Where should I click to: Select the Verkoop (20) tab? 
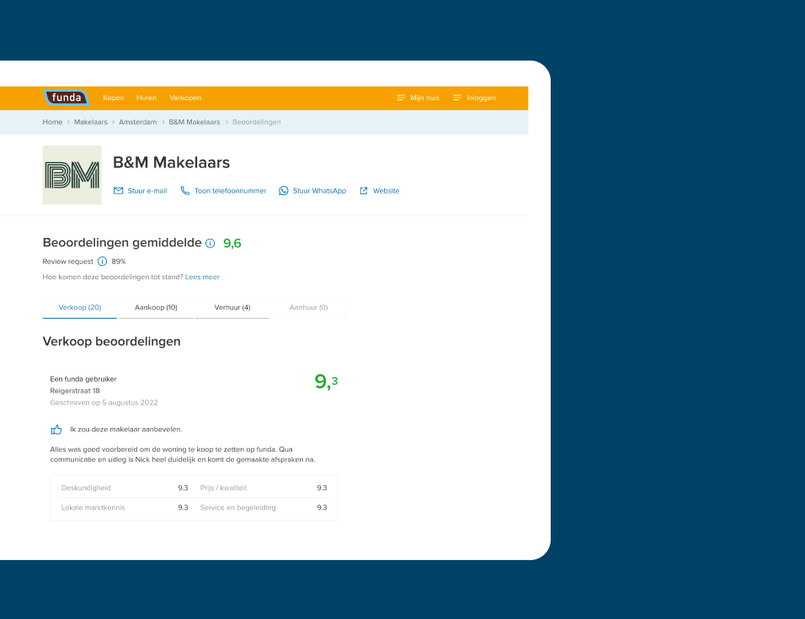coord(80,308)
